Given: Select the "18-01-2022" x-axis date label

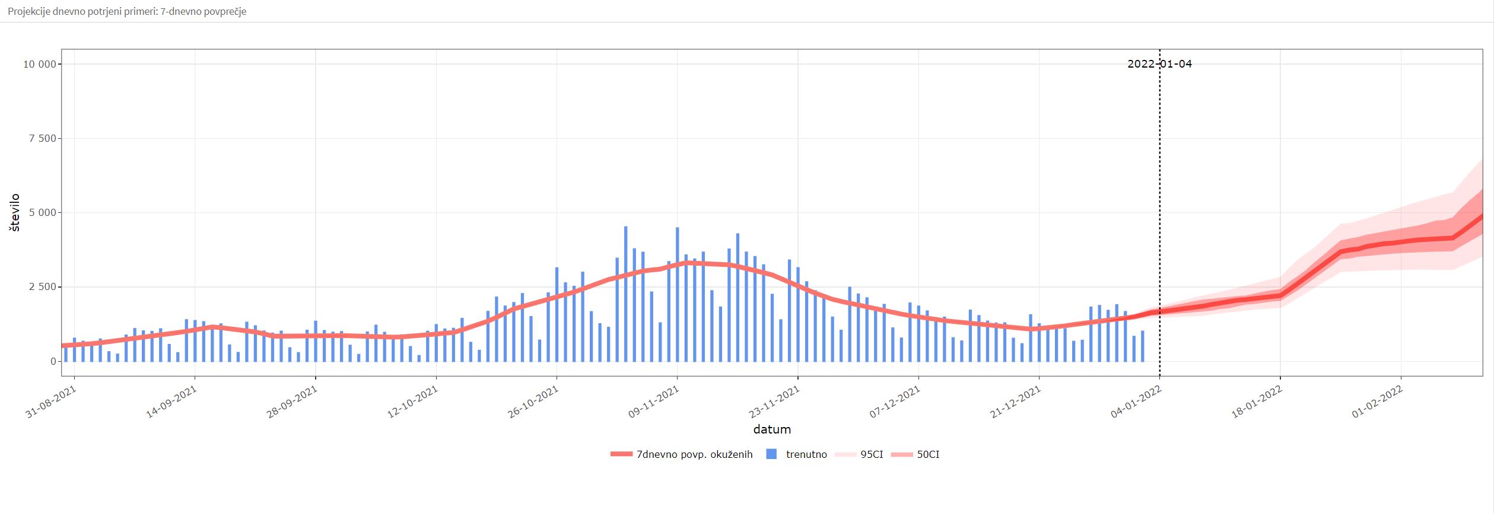Looking at the screenshot, I should 1257,402.
